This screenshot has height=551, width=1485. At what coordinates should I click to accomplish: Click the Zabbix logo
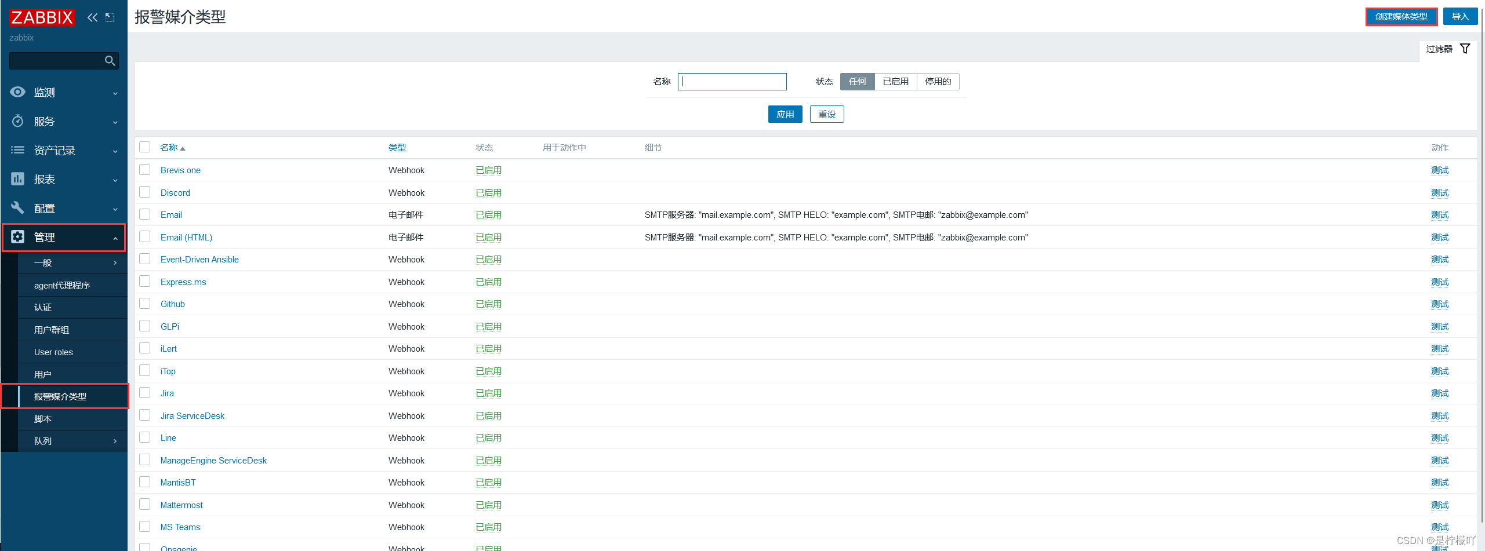[42, 17]
